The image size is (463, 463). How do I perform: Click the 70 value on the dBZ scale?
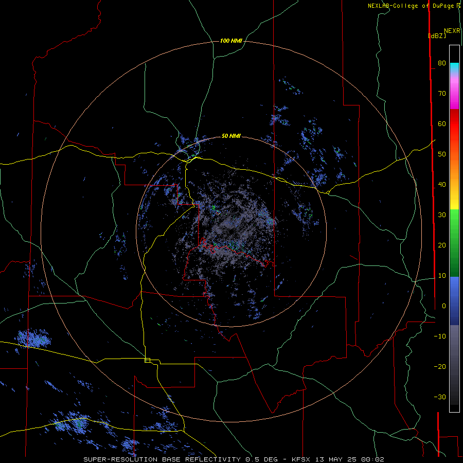point(442,94)
